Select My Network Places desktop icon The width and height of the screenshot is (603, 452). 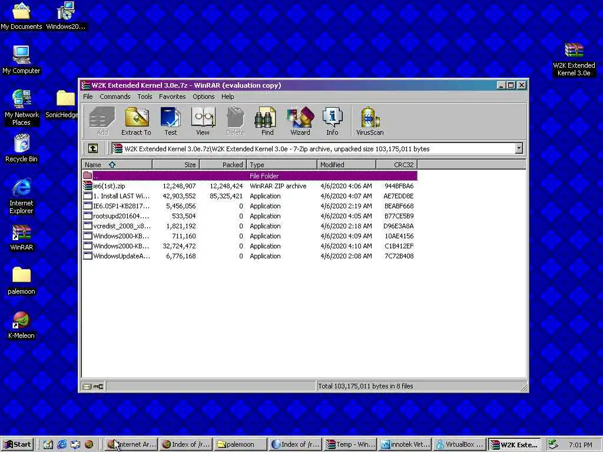[x=21, y=108]
